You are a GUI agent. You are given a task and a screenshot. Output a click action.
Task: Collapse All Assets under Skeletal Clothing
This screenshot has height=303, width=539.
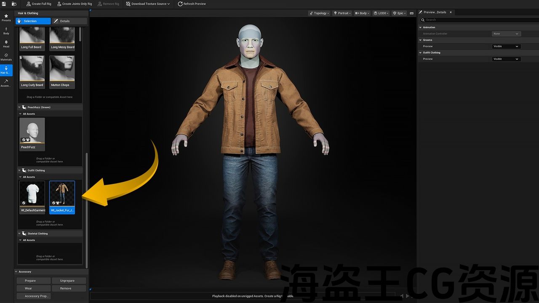click(20, 240)
